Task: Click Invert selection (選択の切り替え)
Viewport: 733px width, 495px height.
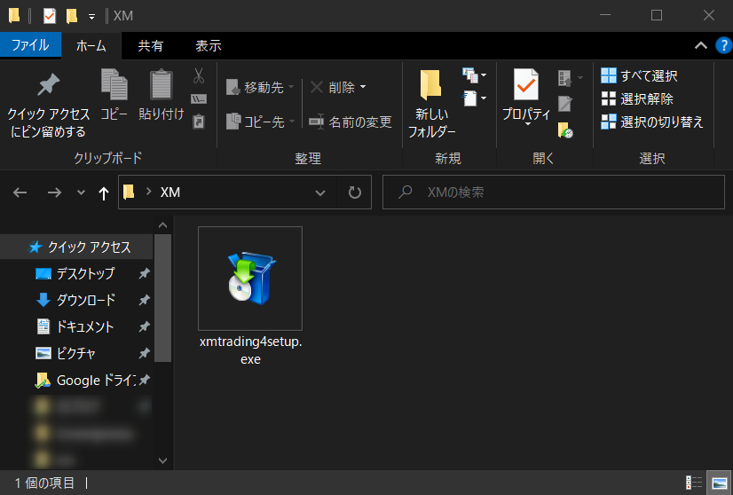Action: 652,122
